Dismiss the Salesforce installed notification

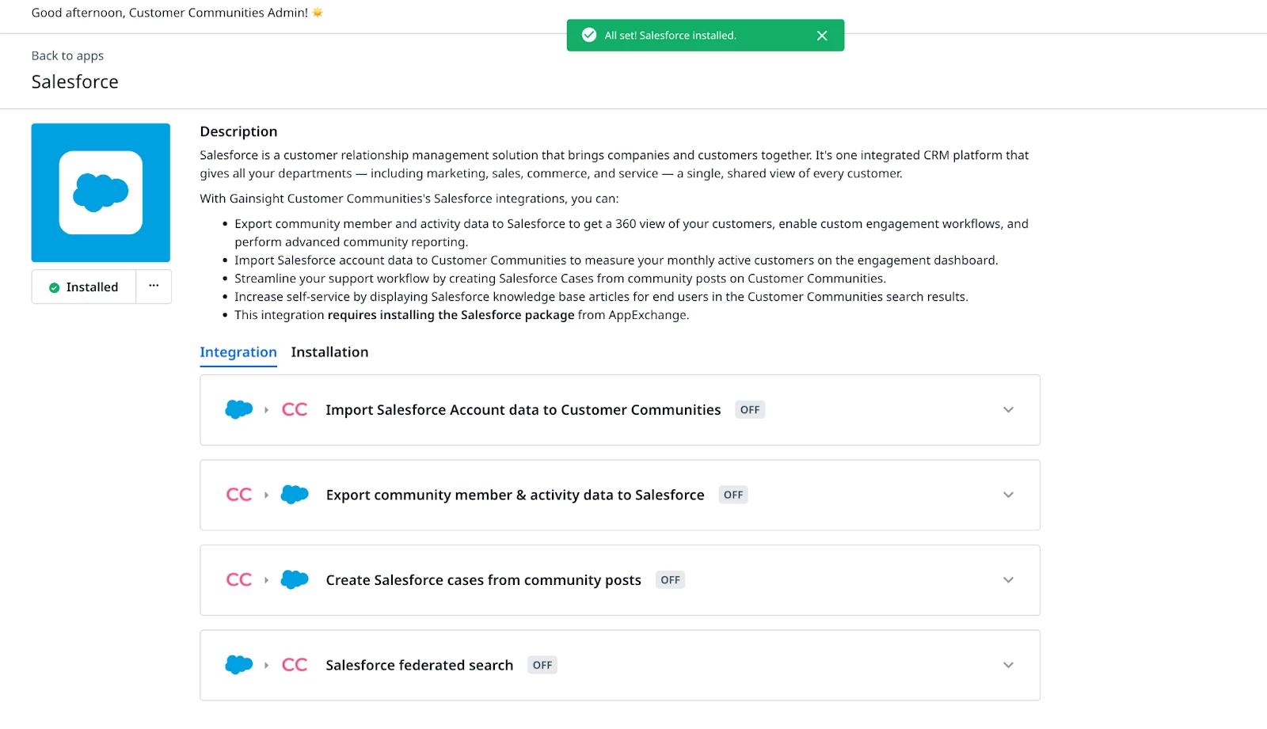point(822,36)
